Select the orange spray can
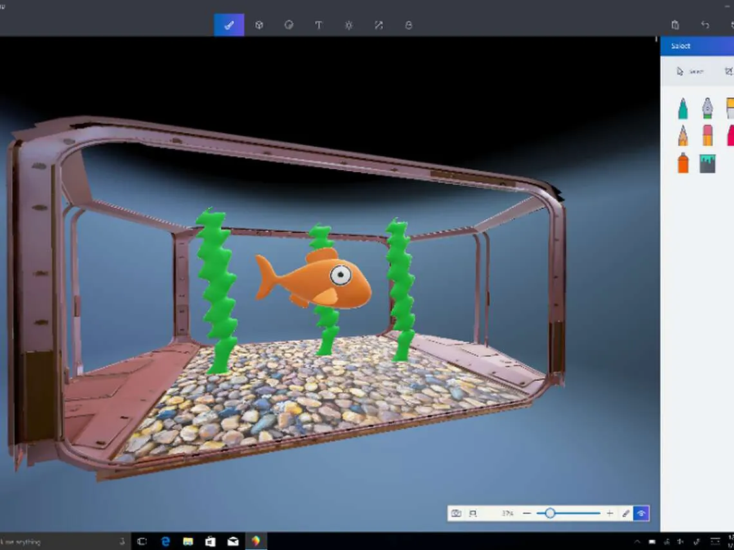The image size is (734, 550). click(682, 163)
